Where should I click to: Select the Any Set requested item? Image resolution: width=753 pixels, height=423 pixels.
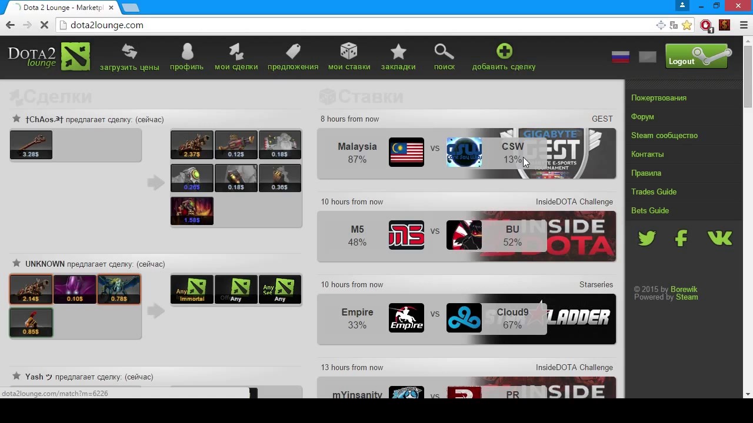pos(280,289)
